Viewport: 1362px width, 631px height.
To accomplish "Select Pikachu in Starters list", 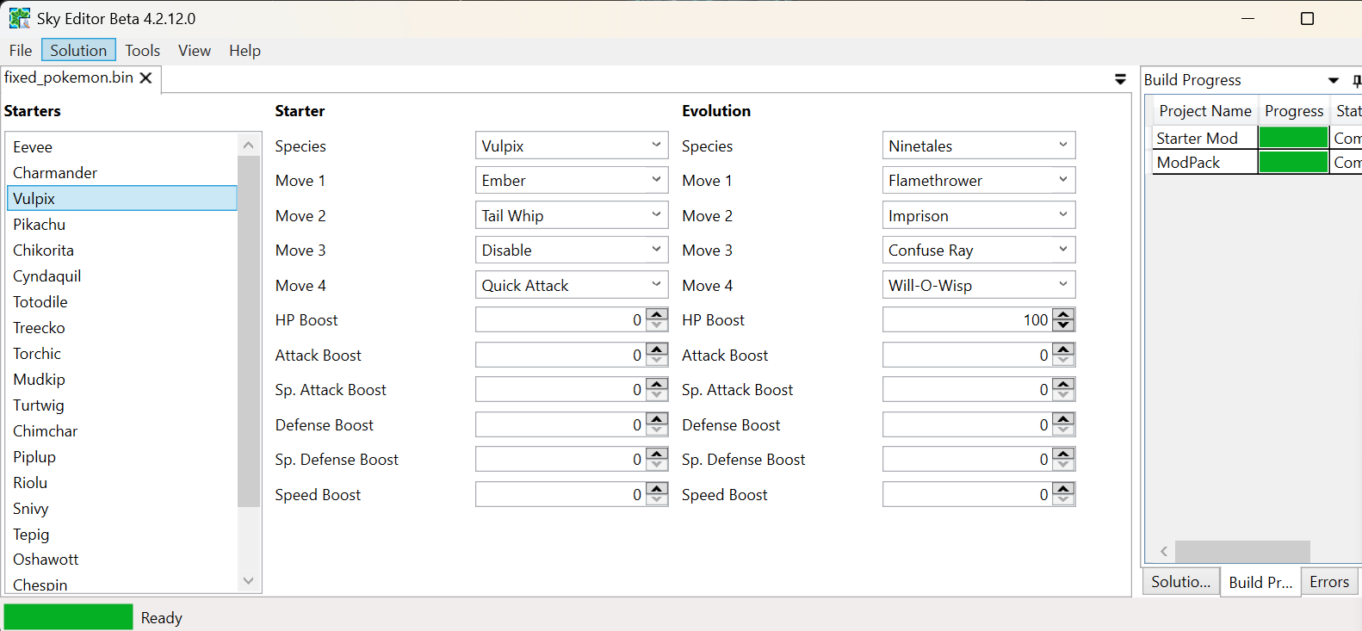I will click(x=40, y=225).
